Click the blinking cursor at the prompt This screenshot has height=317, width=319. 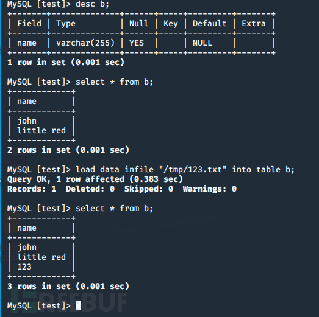tap(78, 305)
